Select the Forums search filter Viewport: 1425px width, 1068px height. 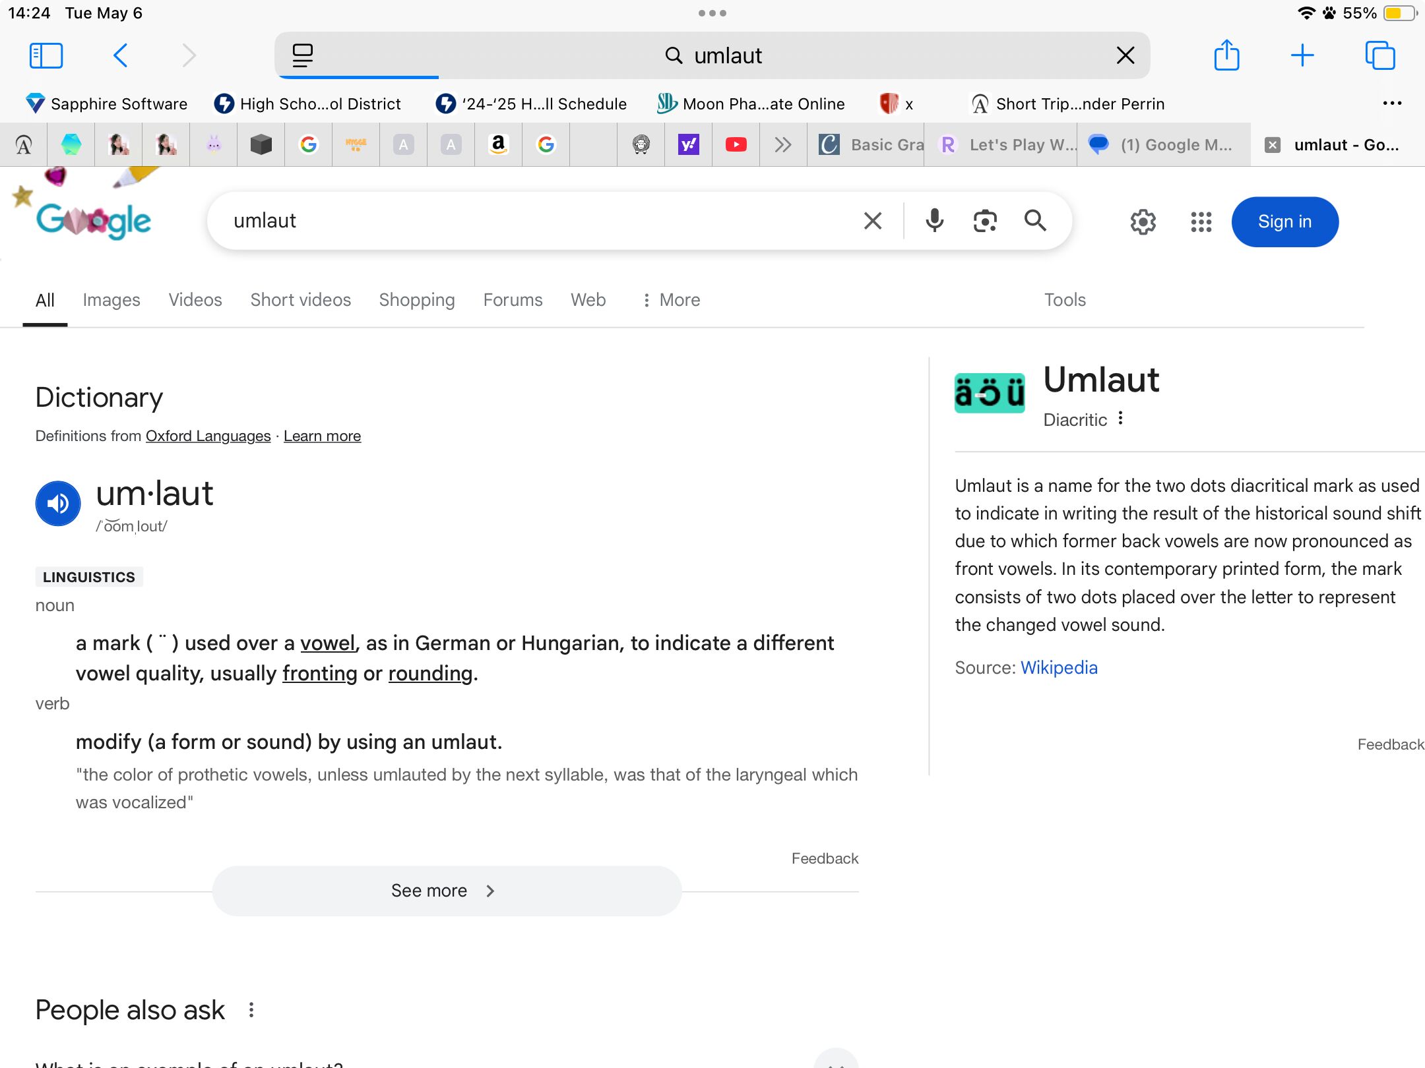tap(513, 300)
